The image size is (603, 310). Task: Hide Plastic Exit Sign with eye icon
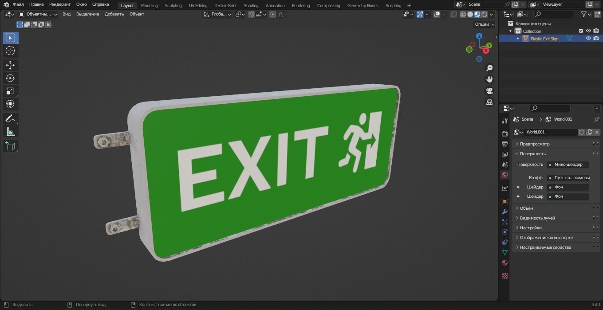coord(588,39)
